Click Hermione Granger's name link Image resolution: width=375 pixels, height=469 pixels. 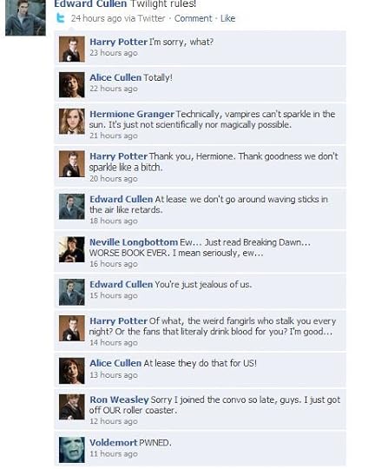[132, 115]
